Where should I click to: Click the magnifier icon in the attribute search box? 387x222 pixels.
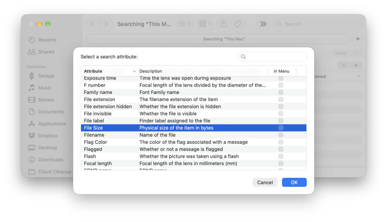coord(243,57)
